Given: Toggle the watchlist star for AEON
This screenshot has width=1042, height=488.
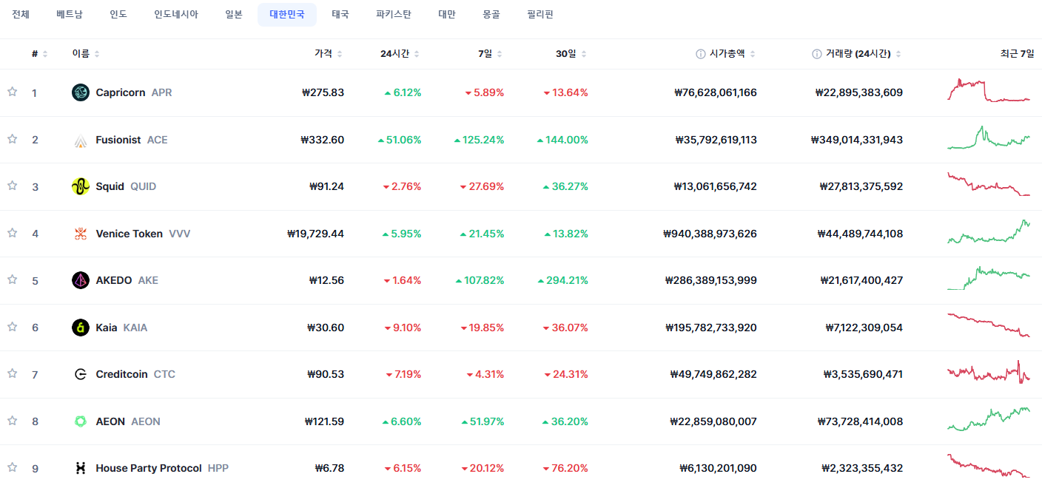Looking at the screenshot, I should [12, 421].
